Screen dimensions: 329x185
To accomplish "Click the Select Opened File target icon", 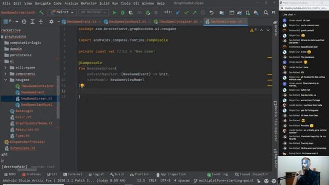I will pos(24,22).
